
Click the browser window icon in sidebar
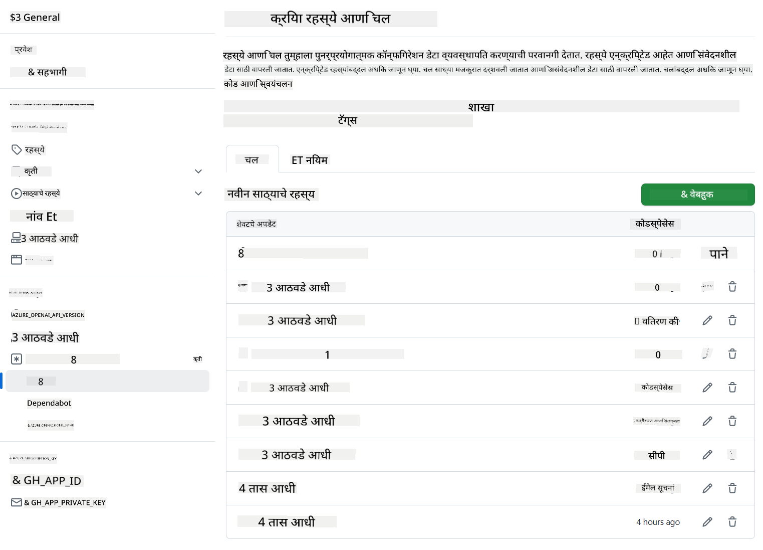[x=17, y=259]
